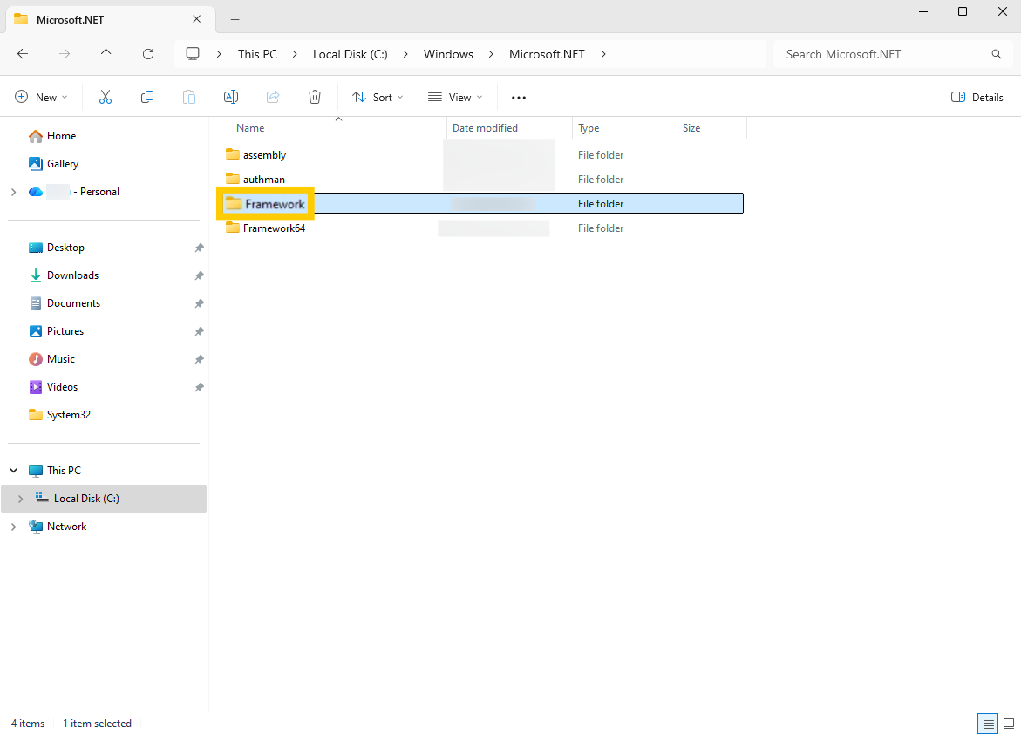This screenshot has height=734, width=1021.
Task: Focus the Search Microsoft.NET field
Action: (893, 54)
